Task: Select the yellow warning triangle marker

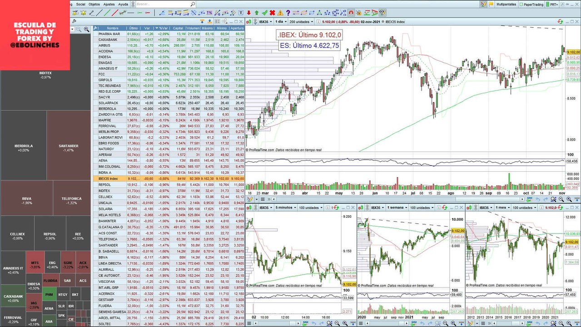Action: pos(280,13)
